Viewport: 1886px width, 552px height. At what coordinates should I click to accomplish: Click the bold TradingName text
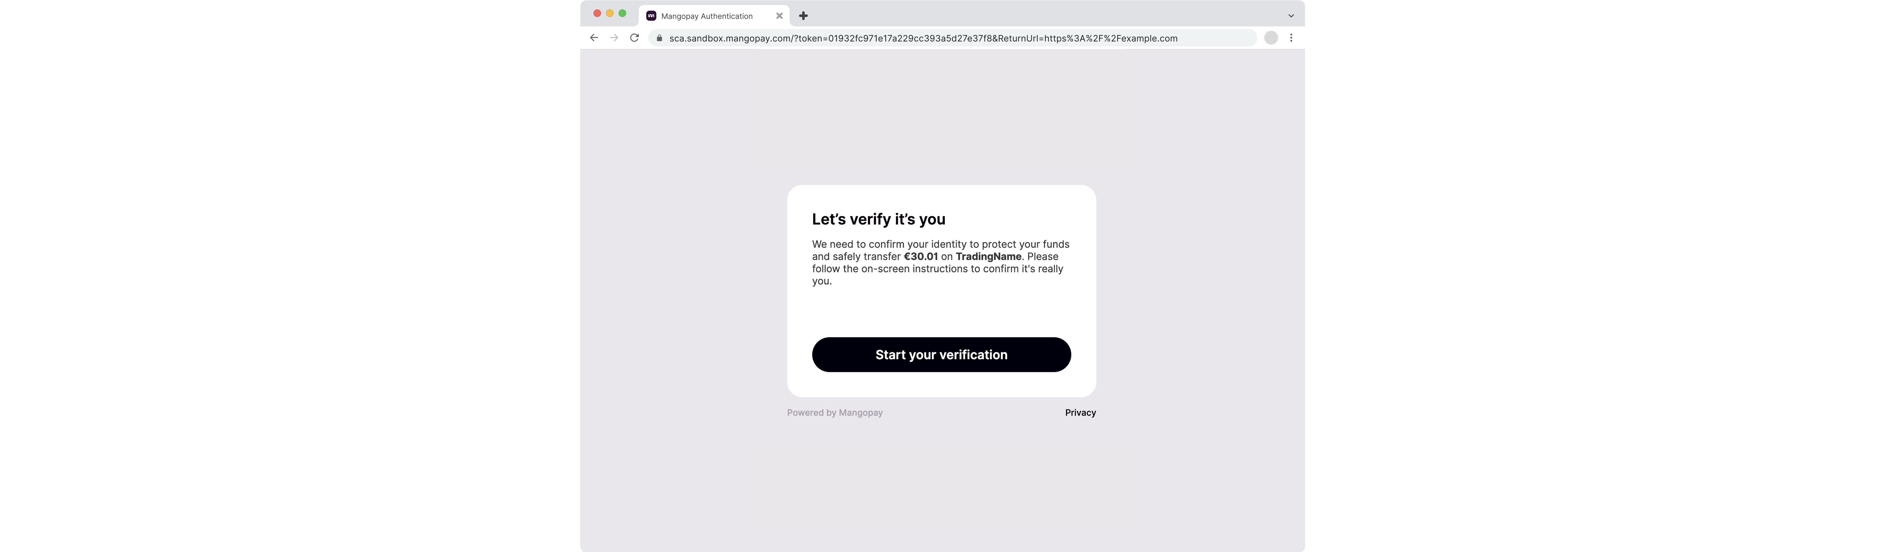pos(988,257)
